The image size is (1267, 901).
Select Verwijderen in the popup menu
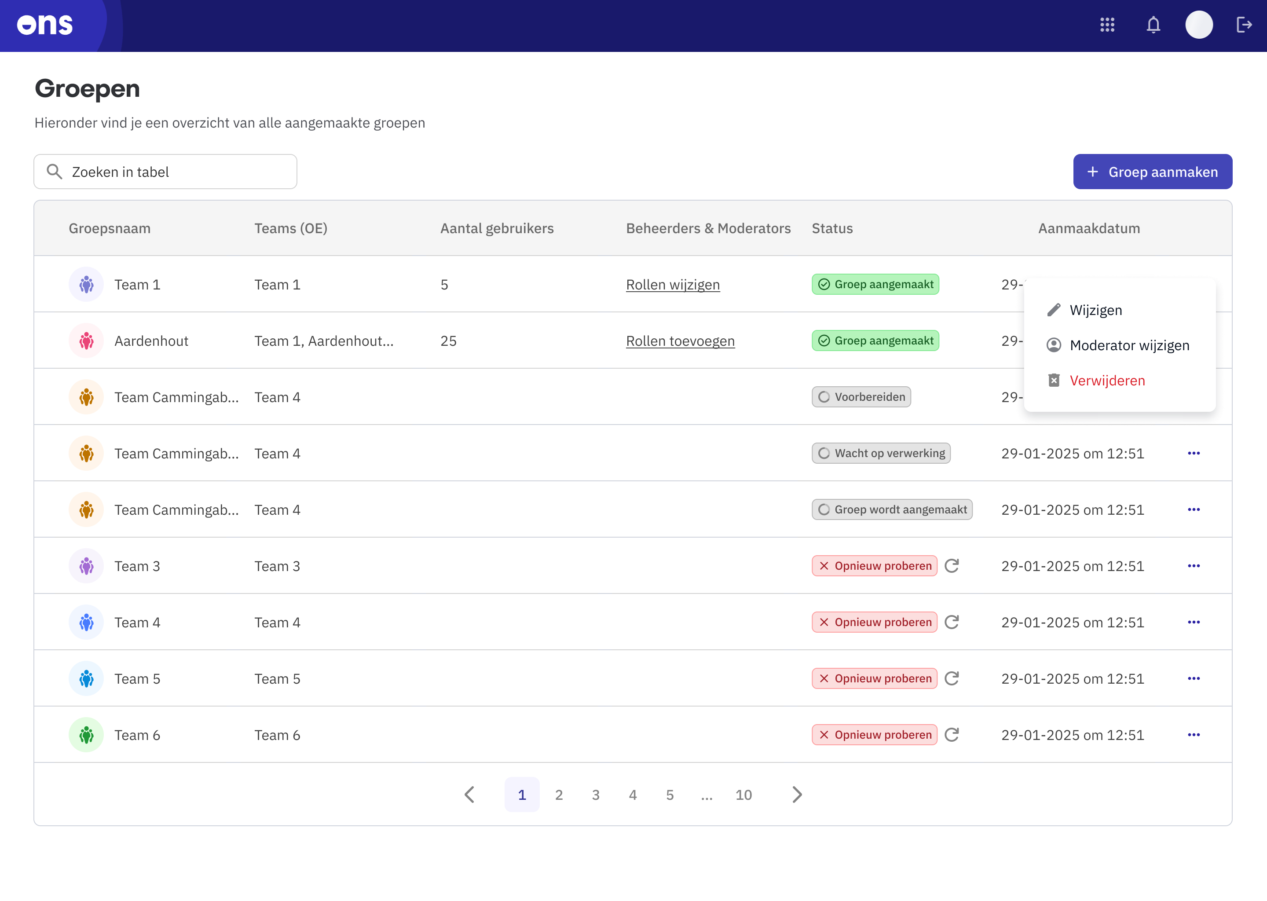[1107, 381]
